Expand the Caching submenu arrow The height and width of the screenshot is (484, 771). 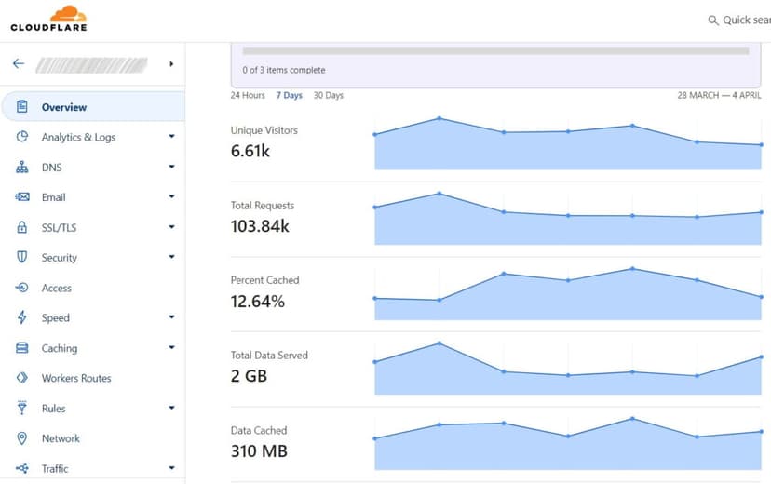click(171, 348)
